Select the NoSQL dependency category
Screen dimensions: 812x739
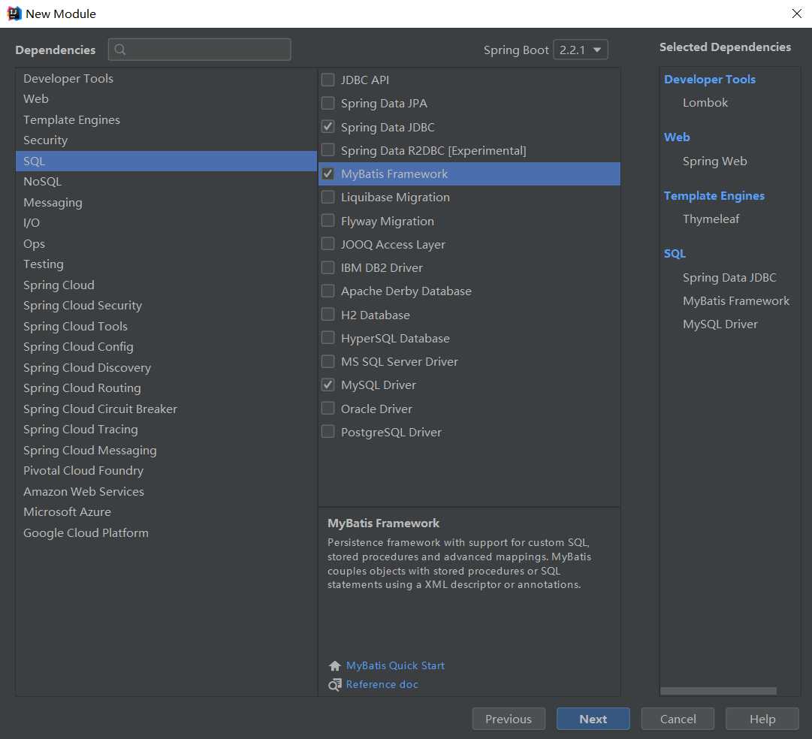42,182
